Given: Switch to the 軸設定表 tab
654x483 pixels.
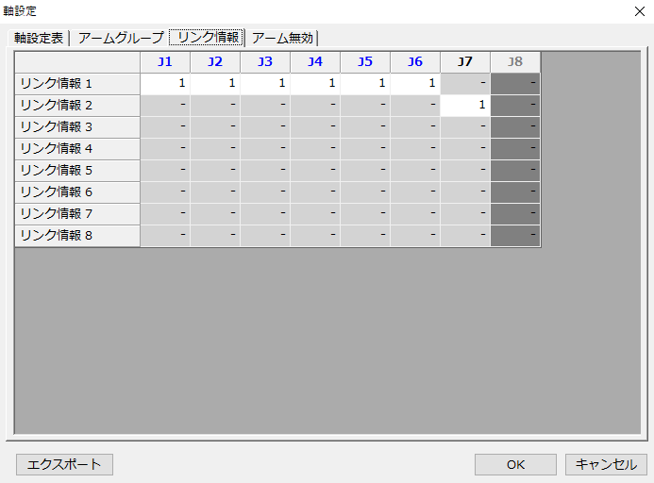Looking at the screenshot, I should pos(40,38).
